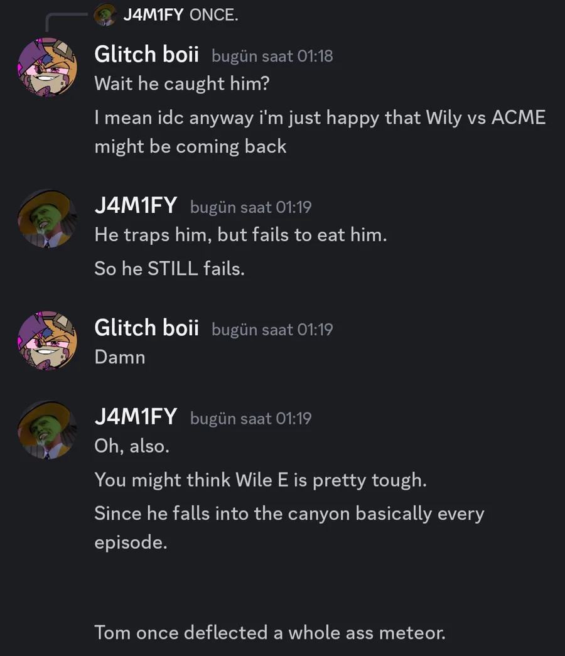Click J4M1FY avatar beside 'Oh, also.' message
The height and width of the screenshot is (656, 565).
point(47,430)
